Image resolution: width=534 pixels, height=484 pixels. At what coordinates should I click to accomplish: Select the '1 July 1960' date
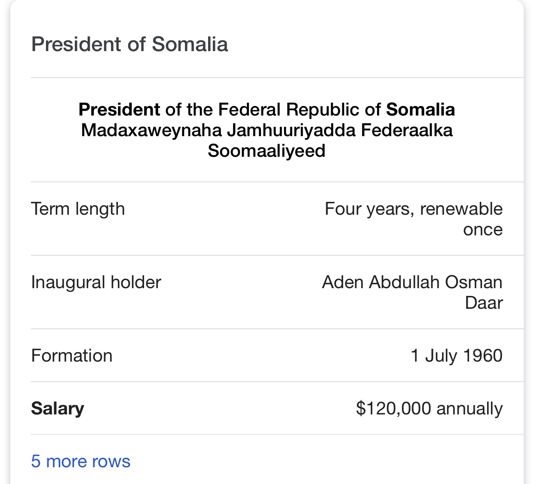pyautogui.click(x=457, y=356)
